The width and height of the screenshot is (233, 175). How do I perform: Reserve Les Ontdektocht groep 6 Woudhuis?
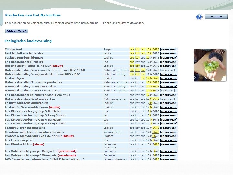[169, 155]
